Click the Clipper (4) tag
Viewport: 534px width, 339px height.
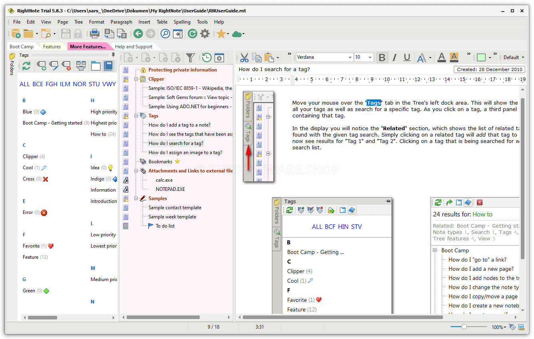pyautogui.click(x=34, y=157)
